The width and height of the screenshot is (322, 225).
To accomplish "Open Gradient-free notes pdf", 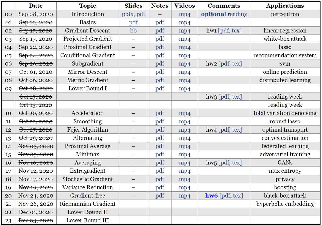I will tap(160, 196).
